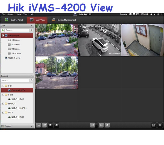Viewport: 164px width, 145px height.
Task: Open the System menu
Action: coord(11,14)
